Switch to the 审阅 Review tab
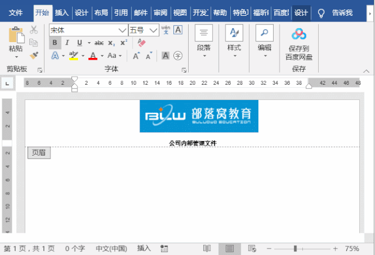The width and height of the screenshot is (375, 255). click(161, 13)
